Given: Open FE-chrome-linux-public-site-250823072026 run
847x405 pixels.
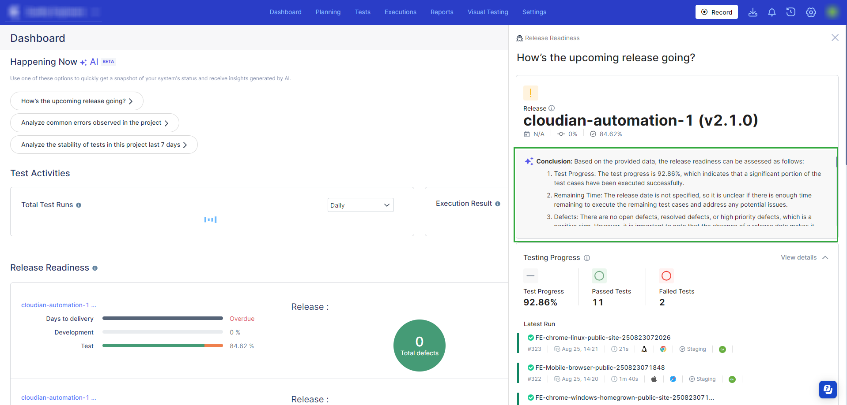Looking at the screenshot, I should coord(602,338).
